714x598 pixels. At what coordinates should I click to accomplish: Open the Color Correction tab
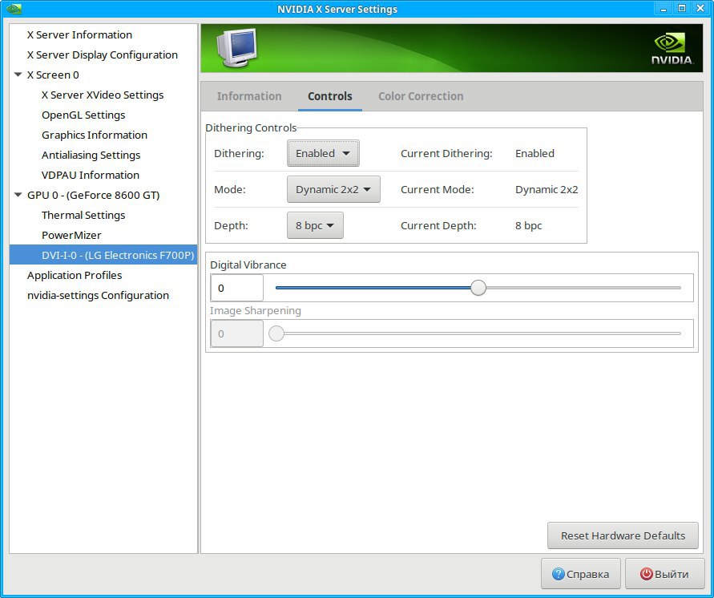click(421, 96)
